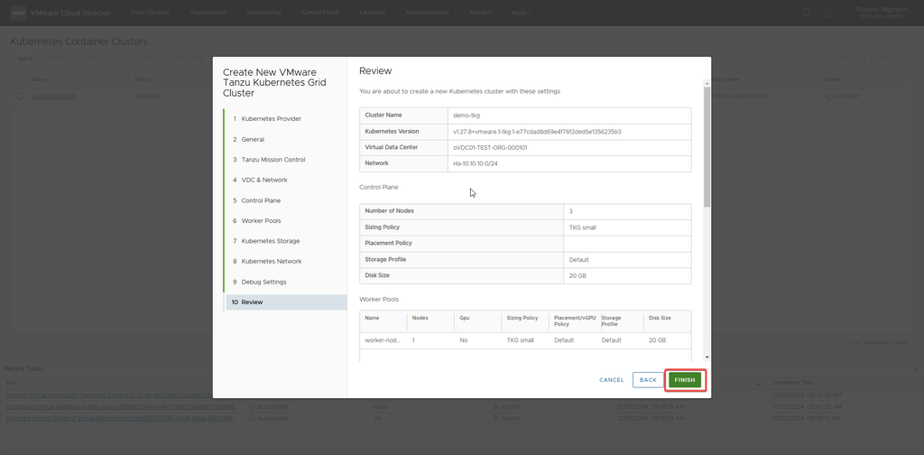Open step 7 Kubernetes Storage

[x=270, y=241]
